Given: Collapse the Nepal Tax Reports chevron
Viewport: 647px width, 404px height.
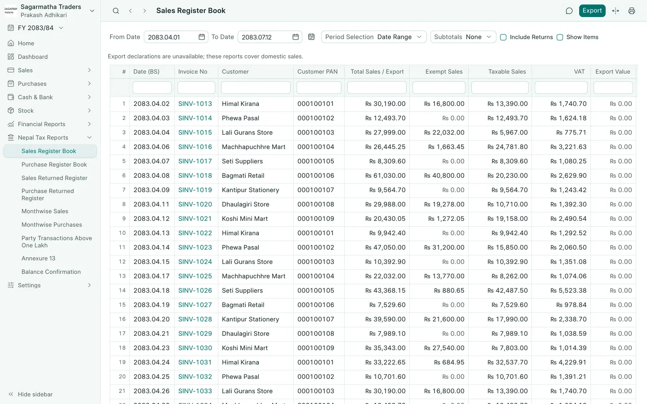Looking at the screenshot, I should (x=89, y=137).
